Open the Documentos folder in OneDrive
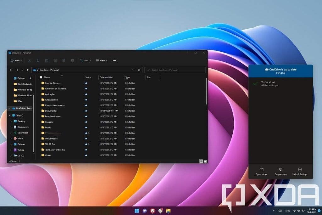322x215 pixels. [x=51, y=111]
